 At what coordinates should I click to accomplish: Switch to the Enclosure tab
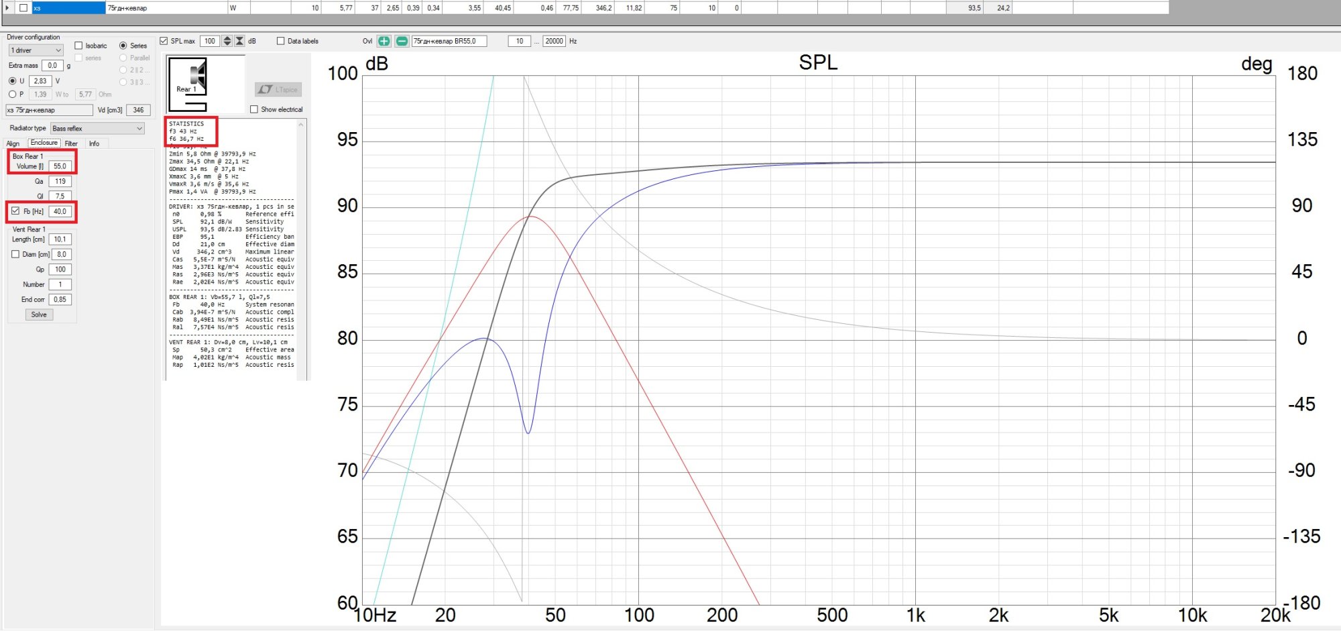(44, 143)
